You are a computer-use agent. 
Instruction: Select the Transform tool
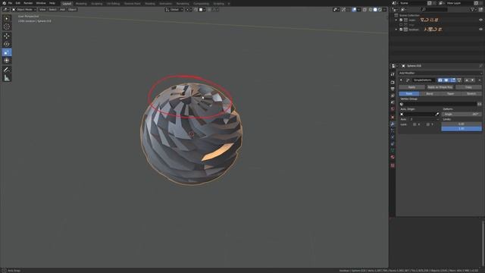[x=7, y=61]
